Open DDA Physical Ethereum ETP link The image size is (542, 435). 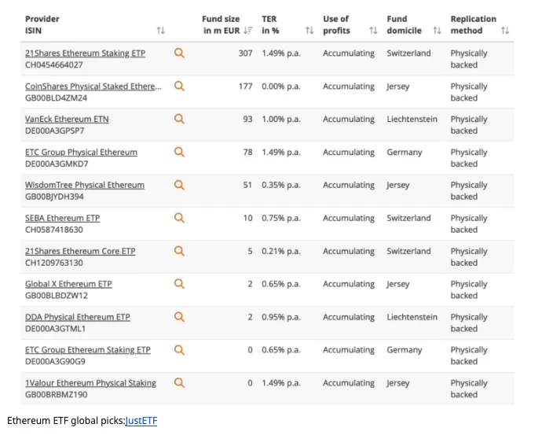(78, 317)
